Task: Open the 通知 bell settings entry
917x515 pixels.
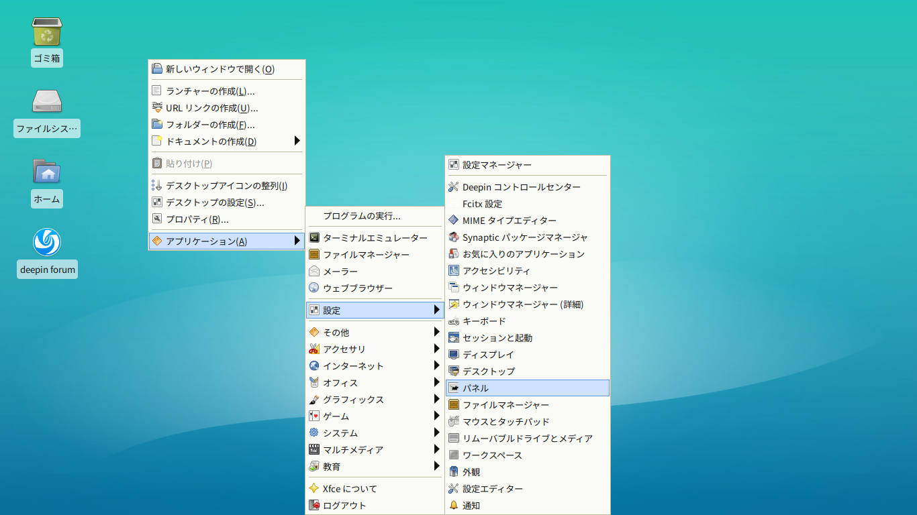Action: 528,506
